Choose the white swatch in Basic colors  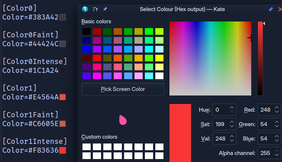tap(159, 76)
